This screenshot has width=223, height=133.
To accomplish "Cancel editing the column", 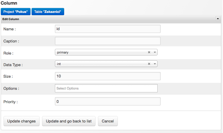I will point(108,121).
